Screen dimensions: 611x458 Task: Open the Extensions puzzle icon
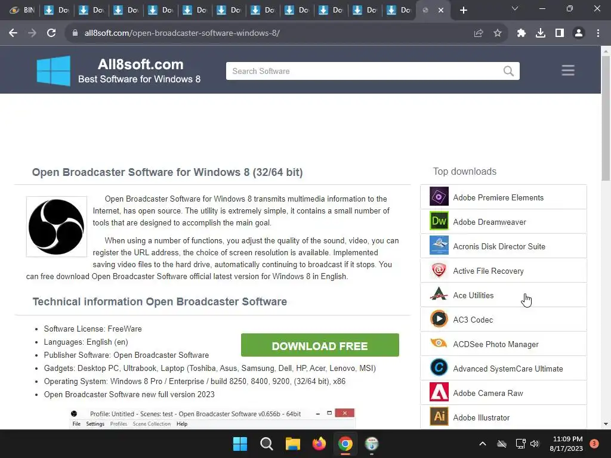coord(521,33)
